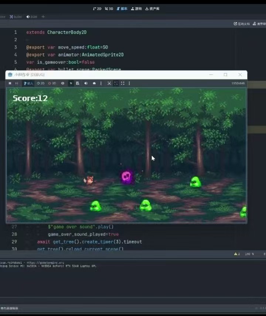Viewport: 266px width, 316px height.
Task: Click the warning count icon in status bar
Action: [236, 254]
